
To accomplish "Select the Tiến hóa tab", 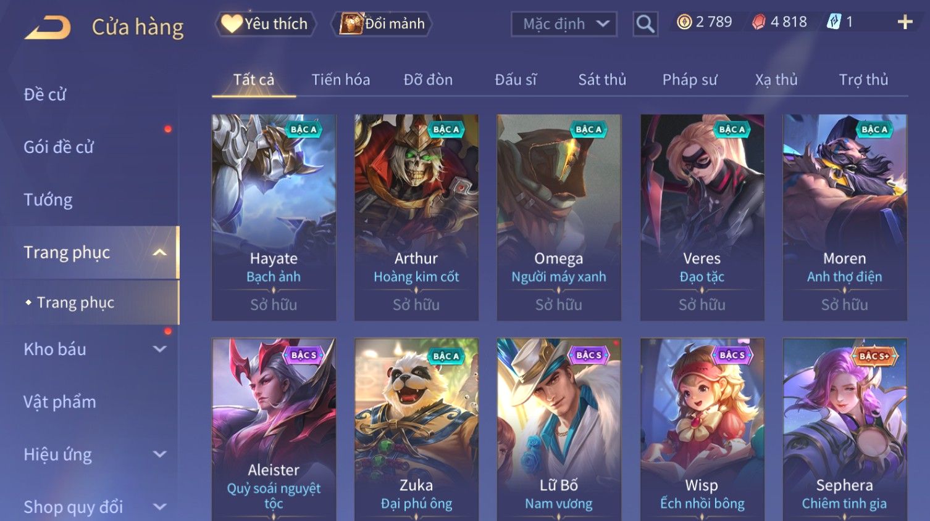I will click(341, 80).
